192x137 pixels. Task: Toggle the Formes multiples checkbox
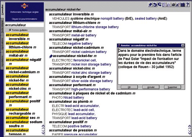tap(10, 30)
